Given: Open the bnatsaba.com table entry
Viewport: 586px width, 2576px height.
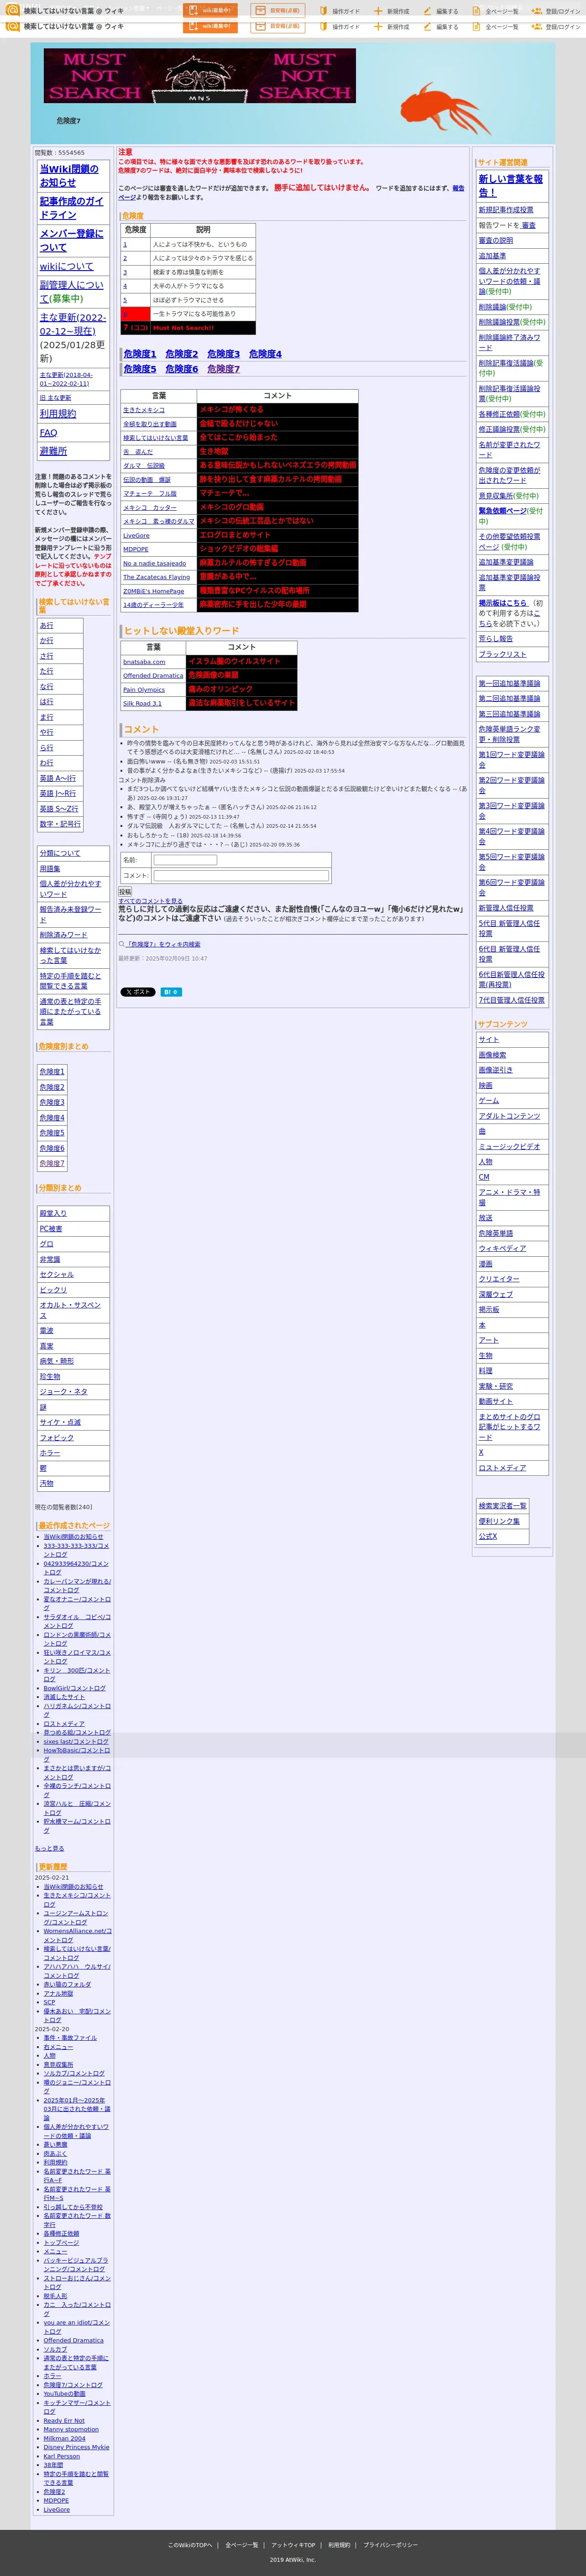Looking at the screenshot, I should tap(144, 662).
